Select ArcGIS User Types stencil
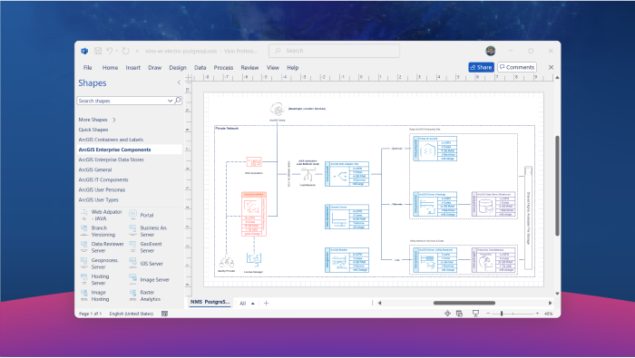Image resolution: width=635 pixels, height=358 pixels. pos(98,199)
